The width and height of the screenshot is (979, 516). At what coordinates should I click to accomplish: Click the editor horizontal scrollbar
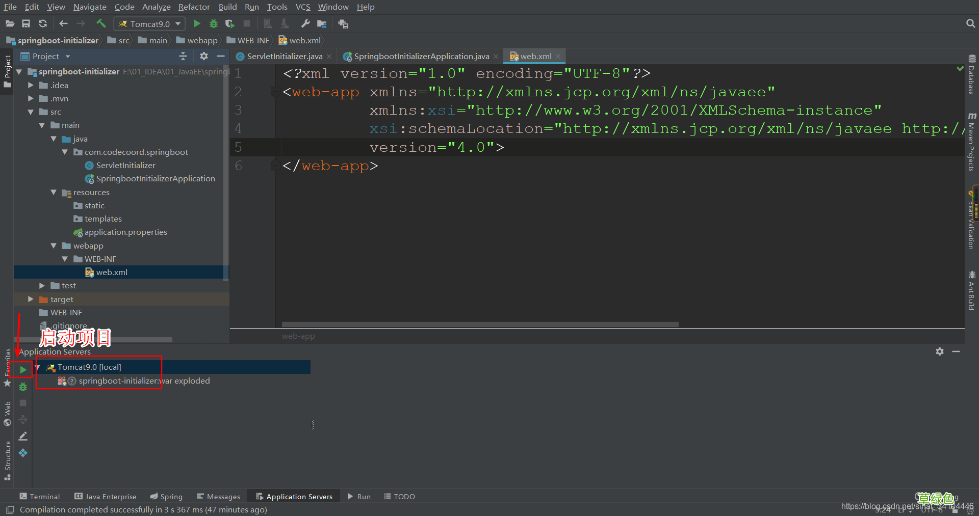tap(479, 324)
